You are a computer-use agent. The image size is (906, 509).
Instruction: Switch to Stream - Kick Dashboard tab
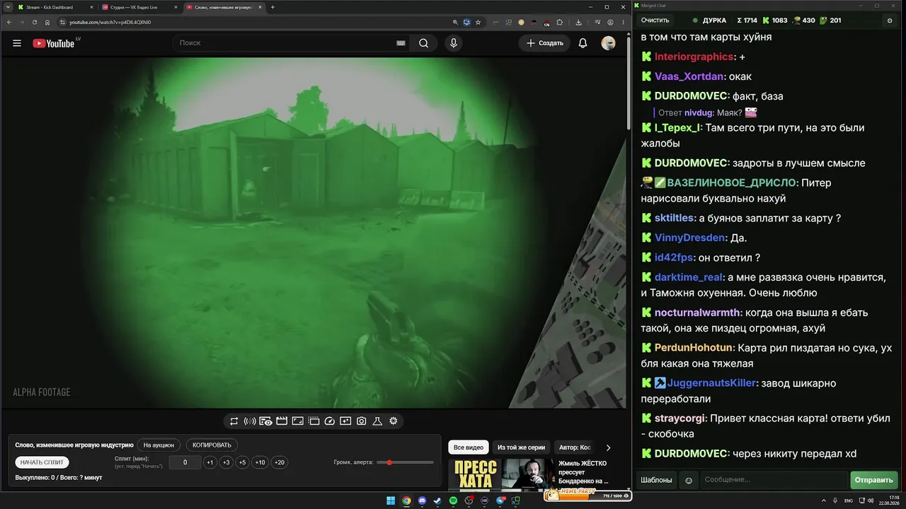[x=55, y=7]
